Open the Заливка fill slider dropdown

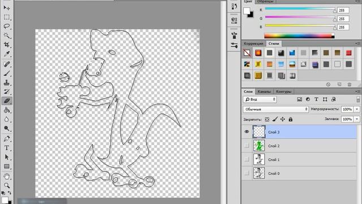coord(357,119)
